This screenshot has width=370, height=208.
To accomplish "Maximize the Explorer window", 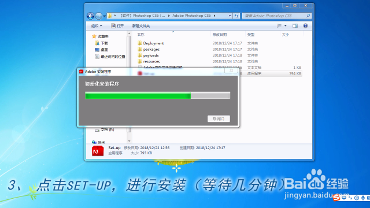I will 295,5.
